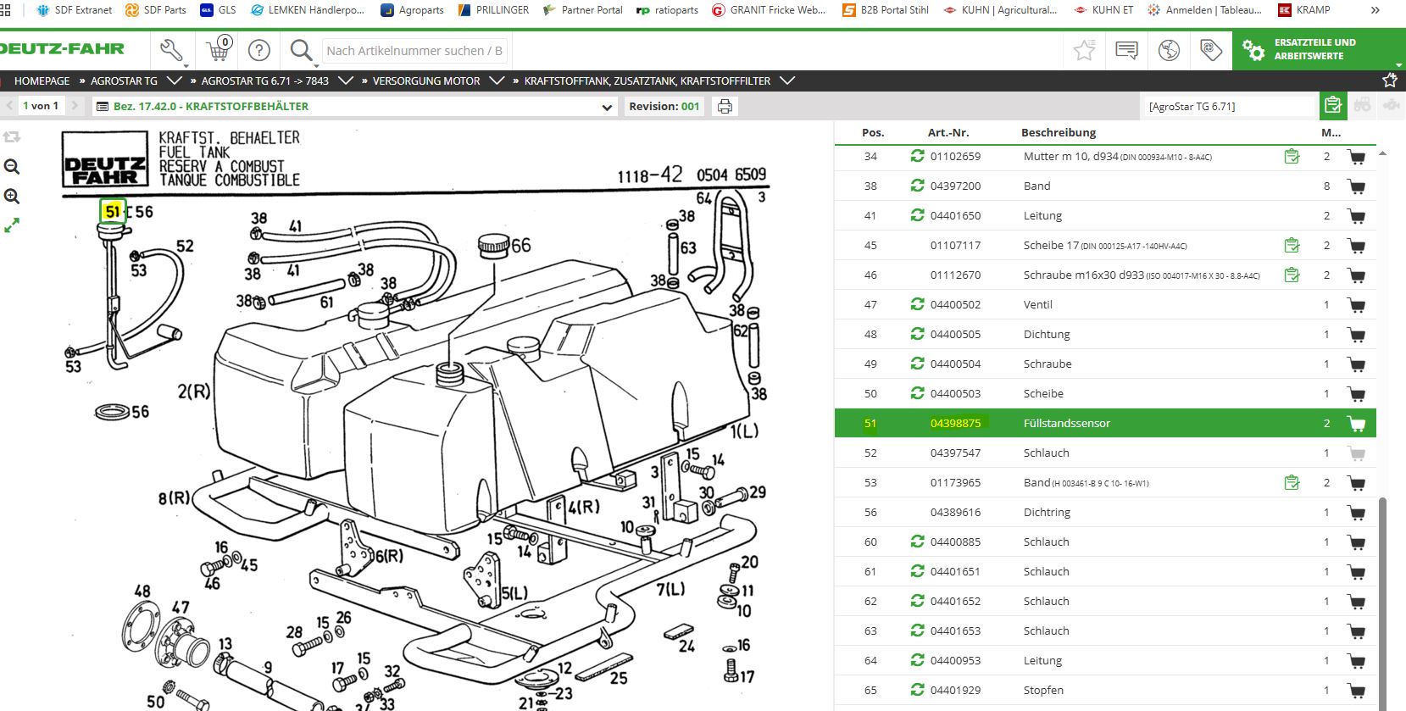Viewport: 1406px width, 711px height.
Task: Zoom out of the diagram
Action: [12, 167]
